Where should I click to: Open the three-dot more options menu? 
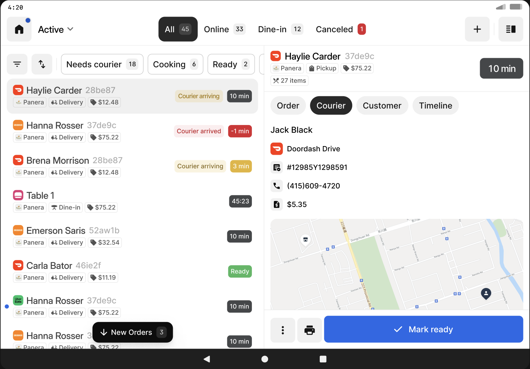pyautogui.click(x=283, y=330)
